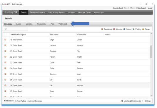The width and height of the screenshot is (157, 108).
Task: Select first name 'Dominic'
Action: (x=80, y=68)
